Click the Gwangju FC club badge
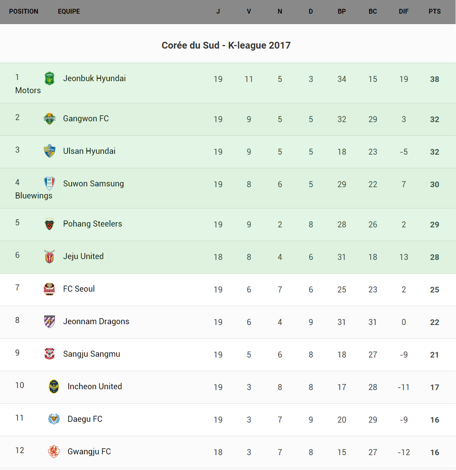 click(x=54, y=452)
